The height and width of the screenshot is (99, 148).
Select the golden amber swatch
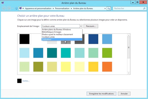93,67
